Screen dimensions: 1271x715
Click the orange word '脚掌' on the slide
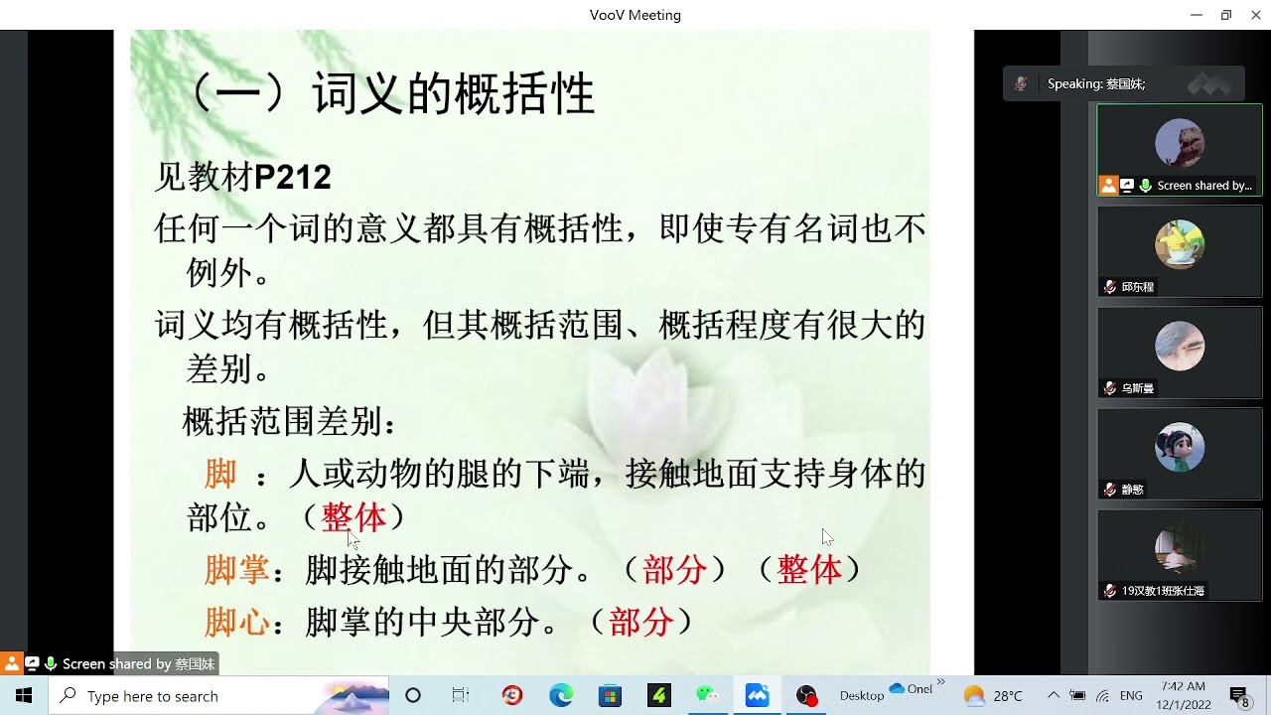(x=237, y=570)
